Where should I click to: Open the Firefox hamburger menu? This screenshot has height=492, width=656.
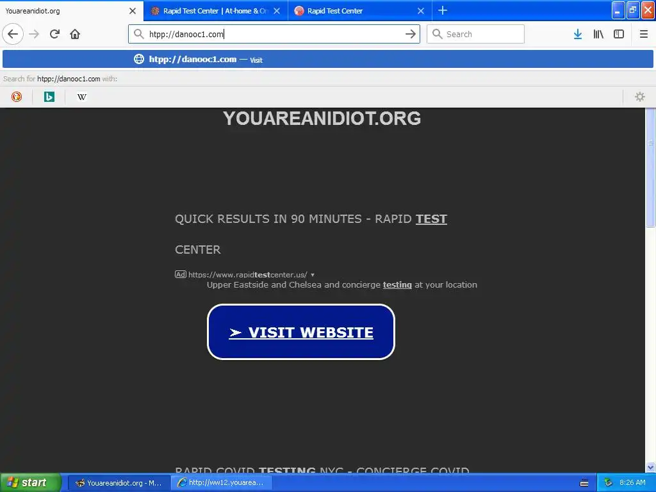click(x=643, y=34)
